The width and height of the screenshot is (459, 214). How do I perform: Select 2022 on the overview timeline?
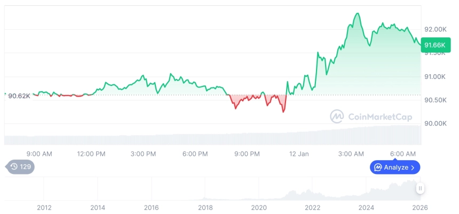313,207
